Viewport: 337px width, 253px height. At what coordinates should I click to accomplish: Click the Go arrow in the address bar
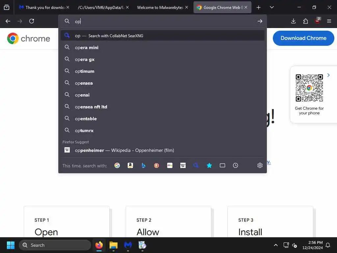coord(260,21)
